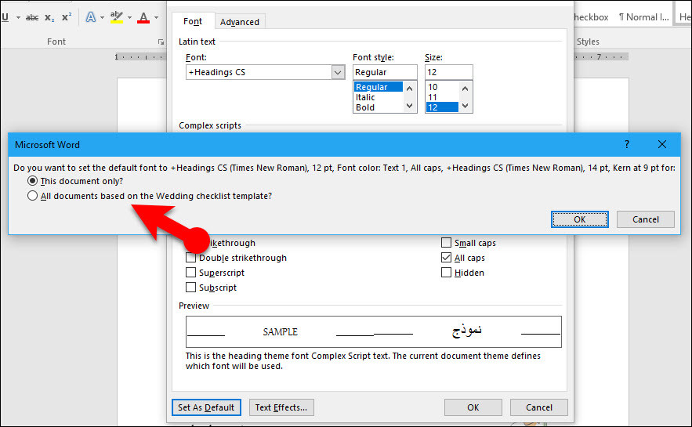Select Bold in the font style list

379,107
